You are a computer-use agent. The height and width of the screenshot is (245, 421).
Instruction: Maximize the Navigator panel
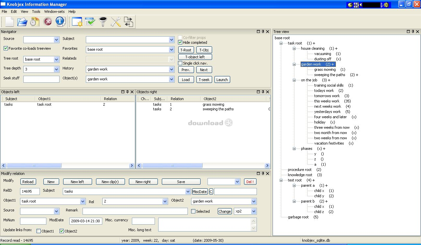(259, 32)
